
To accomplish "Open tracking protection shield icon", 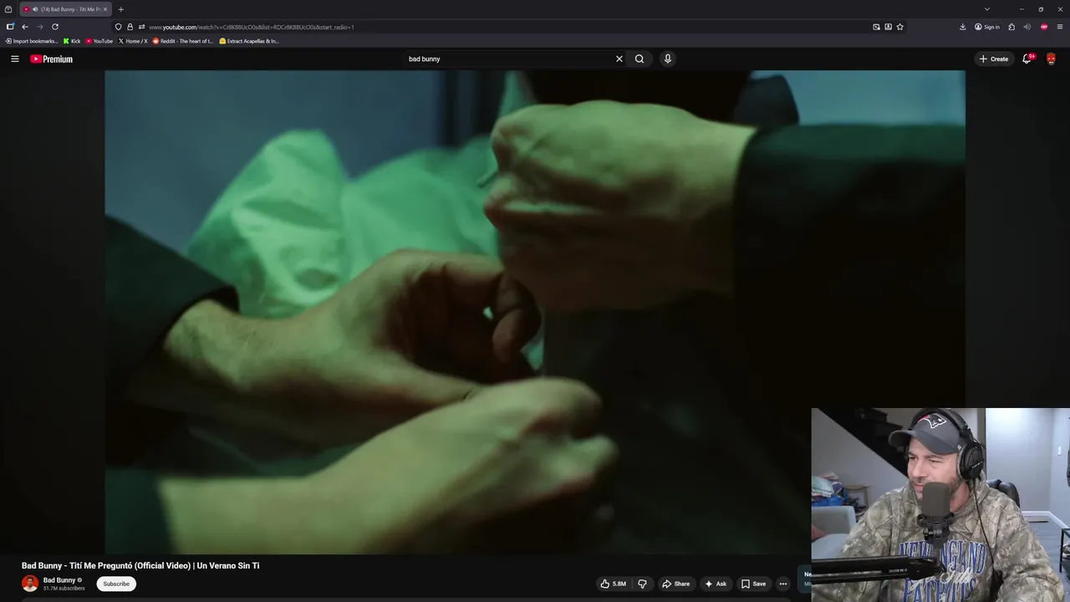I will 118,27.
